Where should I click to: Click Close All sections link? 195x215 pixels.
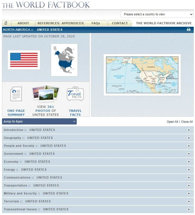[x=187, y=122]
